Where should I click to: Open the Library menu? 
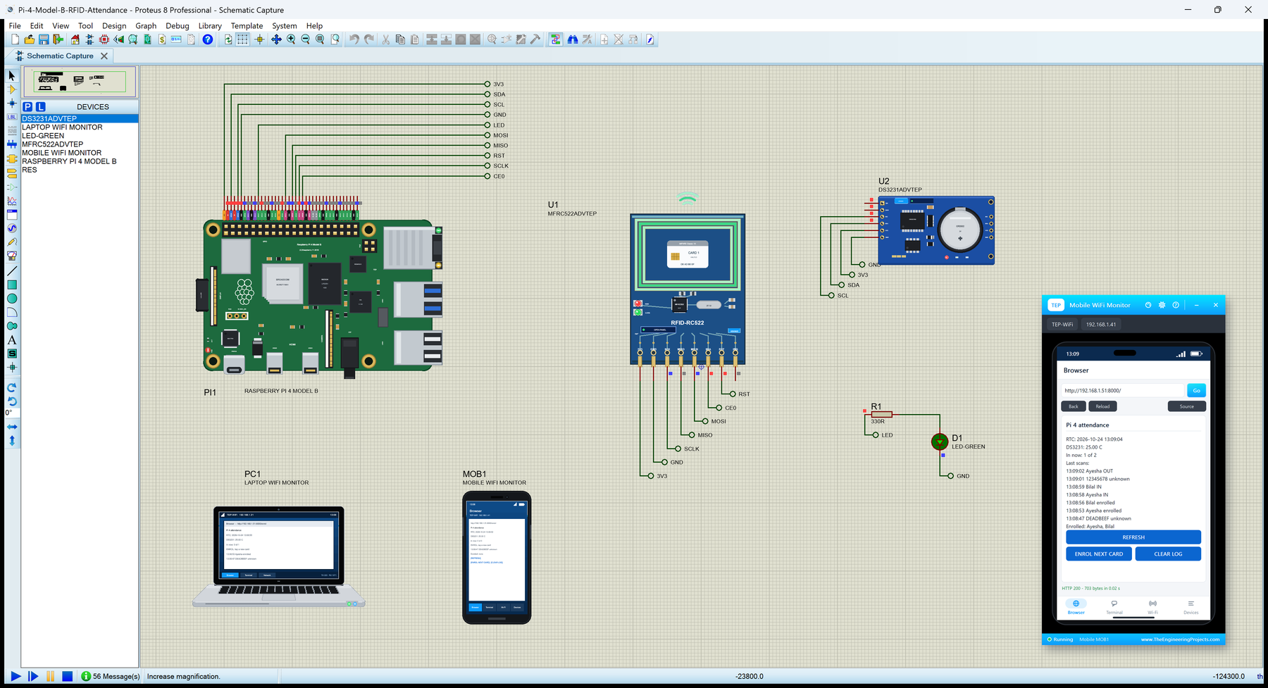210,26
